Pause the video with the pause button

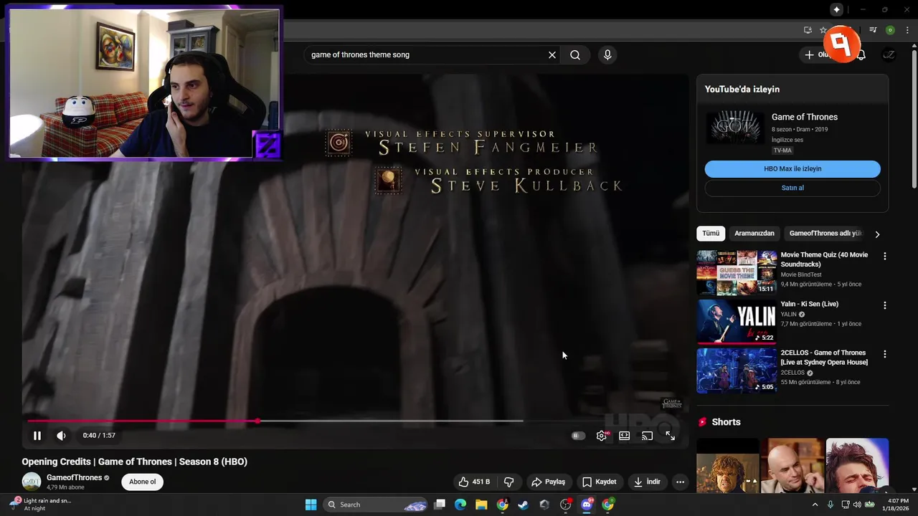37,436
